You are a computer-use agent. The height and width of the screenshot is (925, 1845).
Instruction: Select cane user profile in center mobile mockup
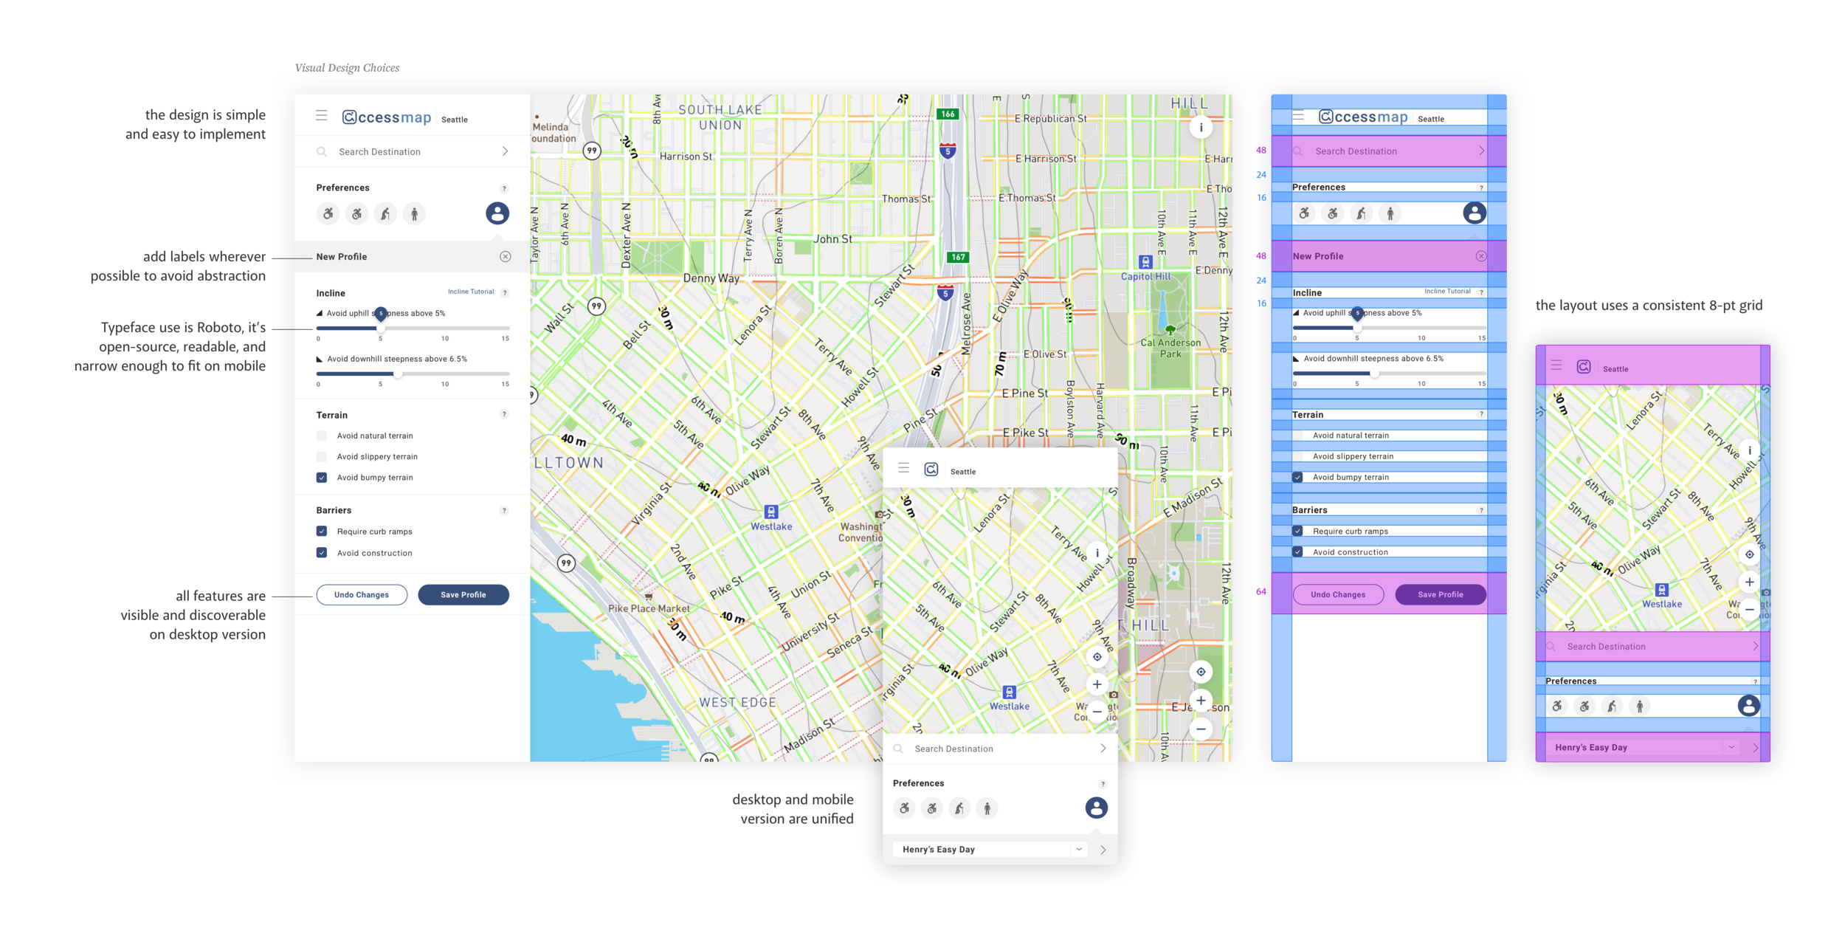click(x=959, y=808)
